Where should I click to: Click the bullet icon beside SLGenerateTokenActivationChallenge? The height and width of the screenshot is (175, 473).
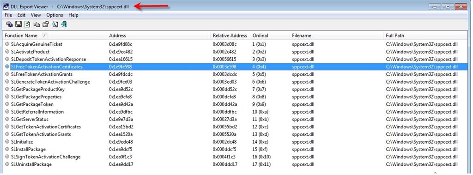7,82
